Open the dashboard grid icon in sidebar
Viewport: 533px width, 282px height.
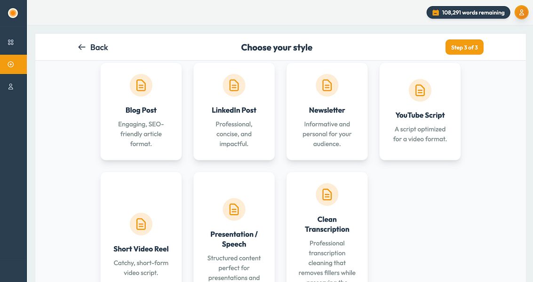(11, 42)
